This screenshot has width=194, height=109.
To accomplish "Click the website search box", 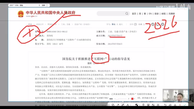I will pyautogui.click(x=113, y=13).
